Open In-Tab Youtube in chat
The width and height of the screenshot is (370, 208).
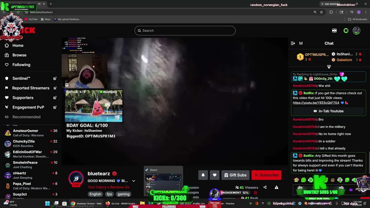(x=328, y=111)
